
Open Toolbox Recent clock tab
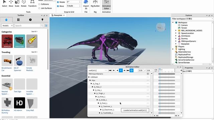(x=30, y=20)
